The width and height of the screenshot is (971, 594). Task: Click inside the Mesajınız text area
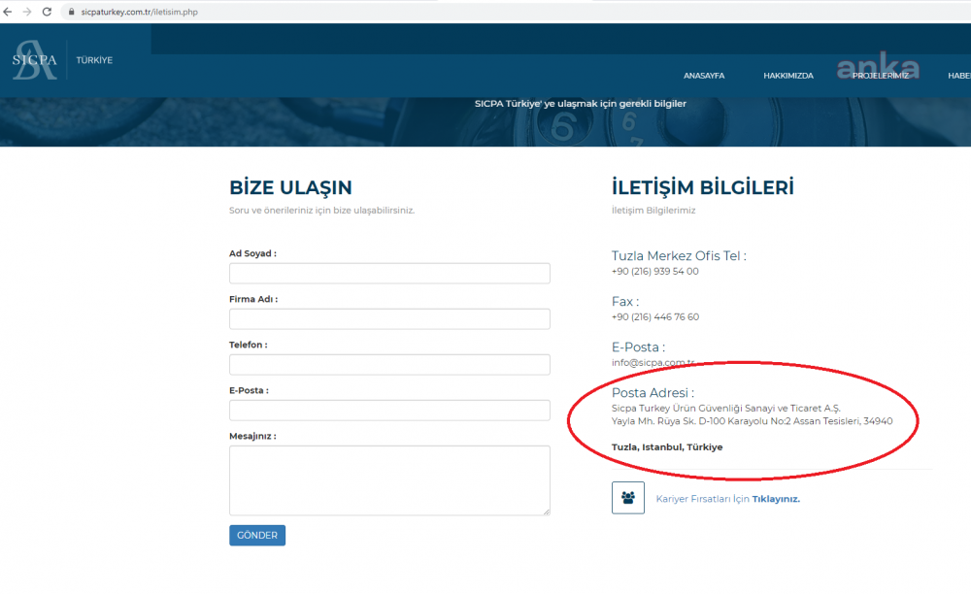tap(389, 479)
